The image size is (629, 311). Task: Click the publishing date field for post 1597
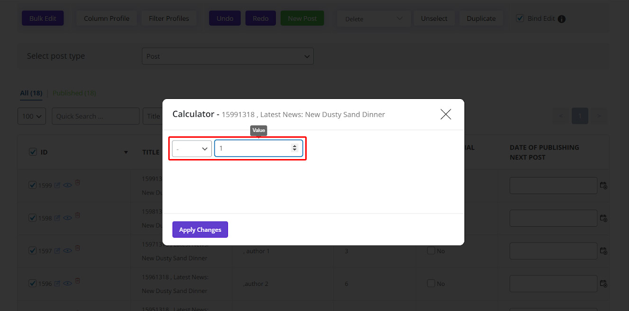[553, 251]
